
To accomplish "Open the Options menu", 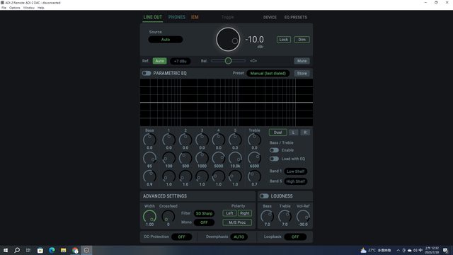I will pyautogui.click(x=14, y=8).
